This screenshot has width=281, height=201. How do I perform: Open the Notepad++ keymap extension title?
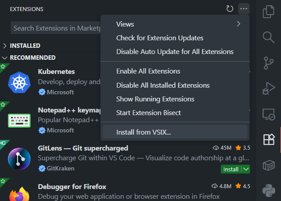point(69,110)
